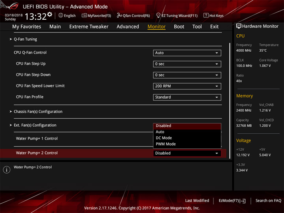Select the Monitor tab
Viewport: 284px width, 213px height.
pyautogui.click(x=157, y=27)
